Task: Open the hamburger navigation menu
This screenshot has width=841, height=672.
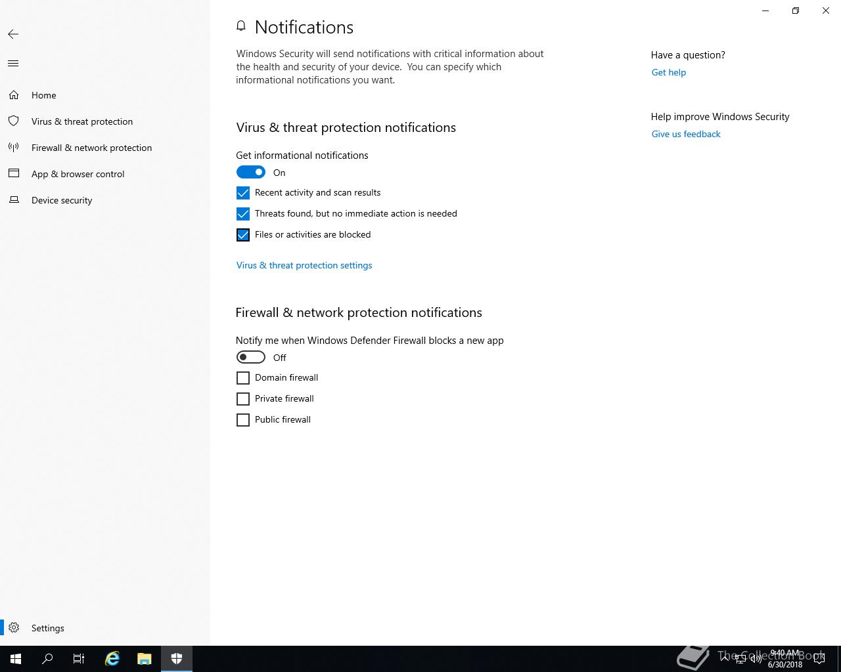Action: [x=13, y=64]
